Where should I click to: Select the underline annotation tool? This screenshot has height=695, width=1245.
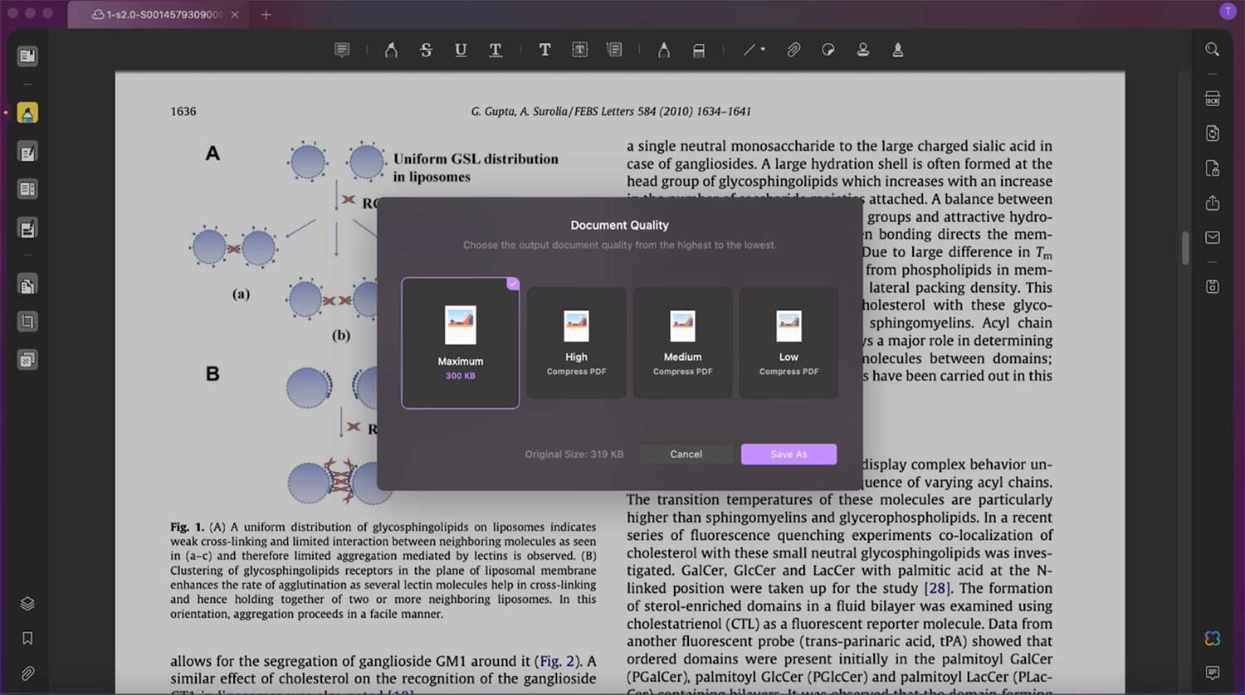(461, 50)
